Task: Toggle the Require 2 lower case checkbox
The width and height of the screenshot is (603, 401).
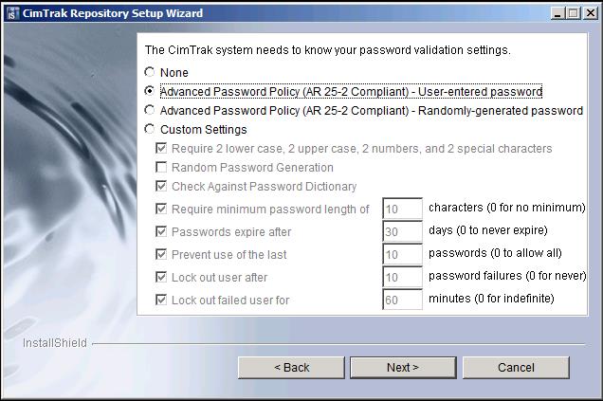Action: pyautogui.click(x=162, y=149)
